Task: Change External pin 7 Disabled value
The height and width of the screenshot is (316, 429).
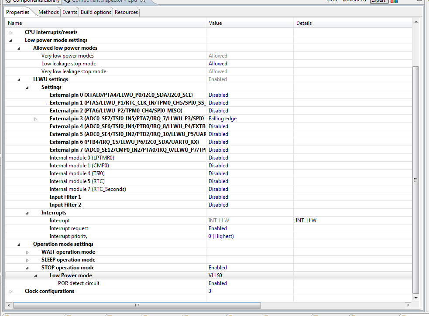Action: pos(218,150)
